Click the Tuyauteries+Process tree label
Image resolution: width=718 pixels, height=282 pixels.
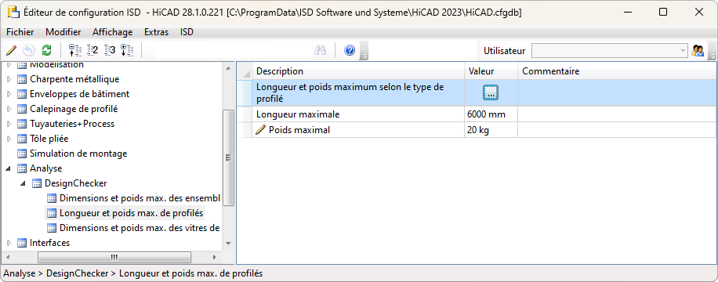[x=72, y=124]
